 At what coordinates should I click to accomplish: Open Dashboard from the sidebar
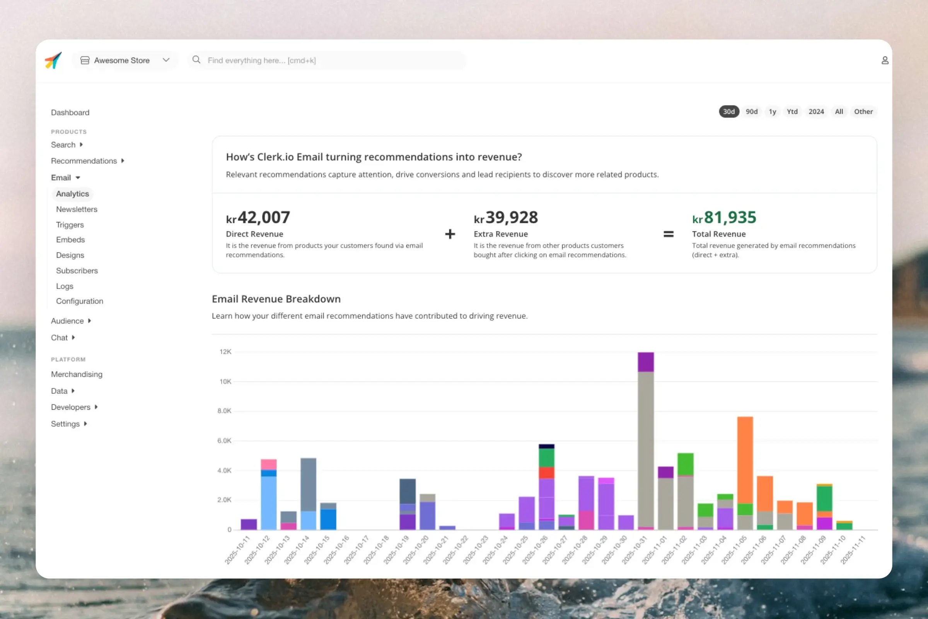[70, 113]
